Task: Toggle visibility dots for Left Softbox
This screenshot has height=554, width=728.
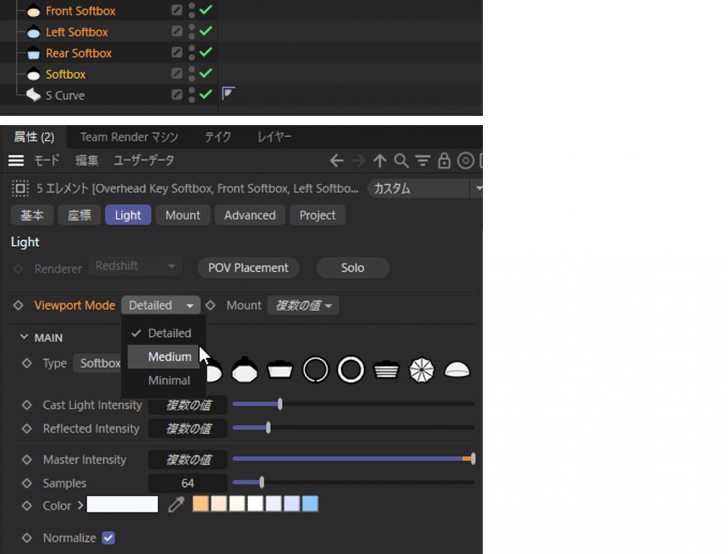Action: 191,32
